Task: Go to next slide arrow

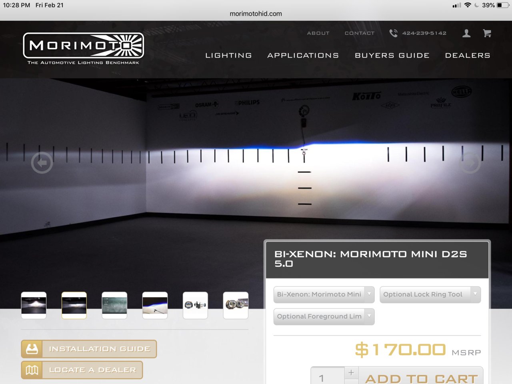Action: click(x=470, y=163)
